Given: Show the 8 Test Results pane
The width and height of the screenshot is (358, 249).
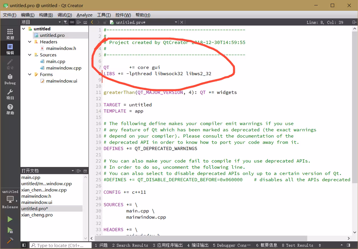Looking at the screenshot, I should coord(297,245).
